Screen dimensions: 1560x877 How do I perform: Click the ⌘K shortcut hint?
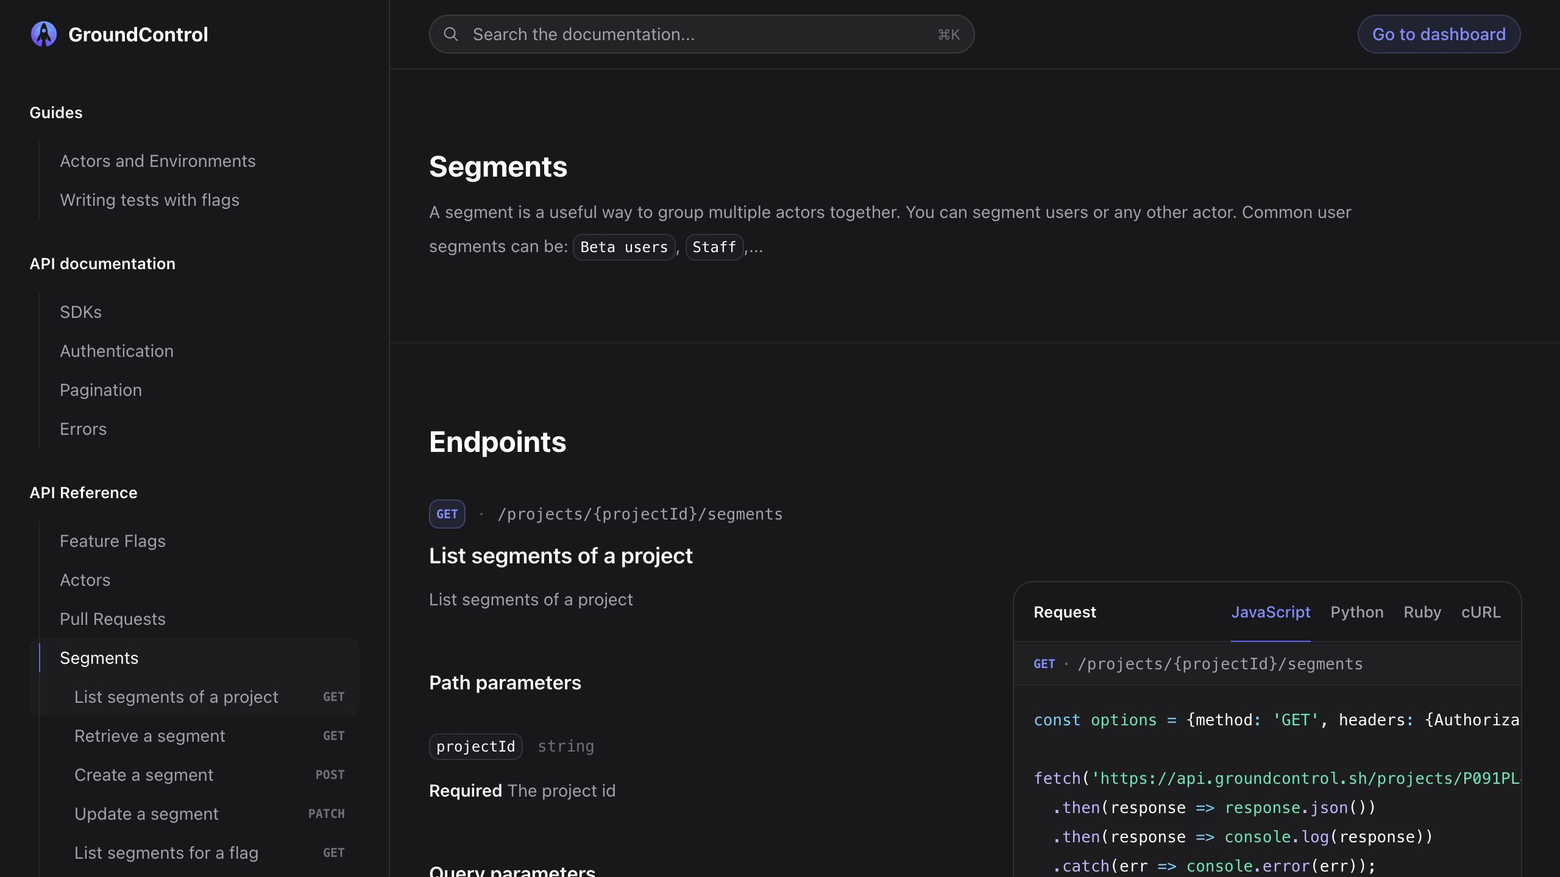[949, 35]
